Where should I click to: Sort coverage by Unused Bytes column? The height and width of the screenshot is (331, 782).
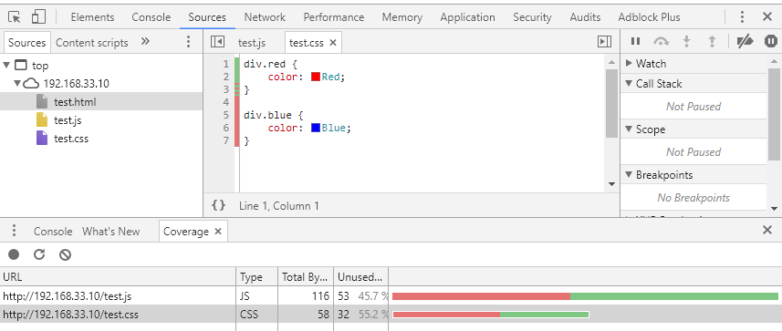[361, 276]
